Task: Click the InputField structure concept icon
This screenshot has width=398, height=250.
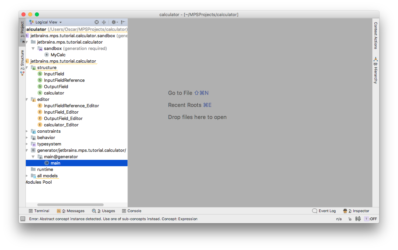Action: tap(40, 74)
